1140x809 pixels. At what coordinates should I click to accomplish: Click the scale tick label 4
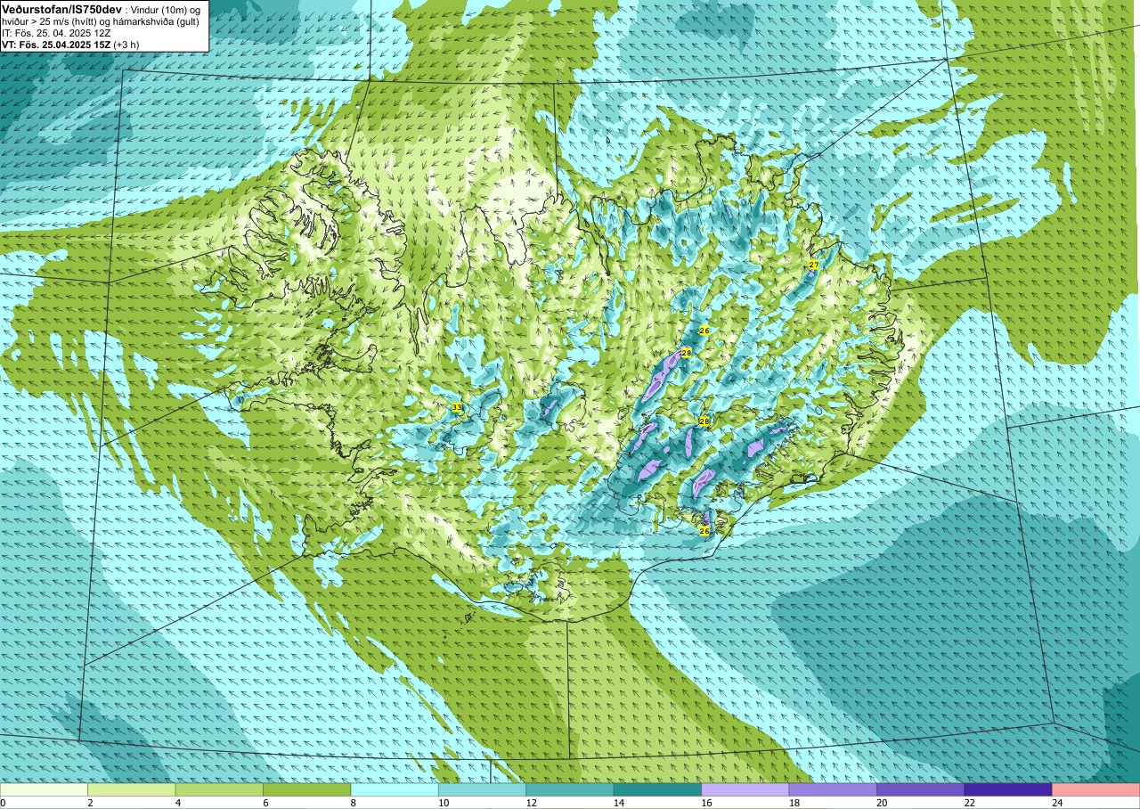pyautogui.click(x=178, y=803)
